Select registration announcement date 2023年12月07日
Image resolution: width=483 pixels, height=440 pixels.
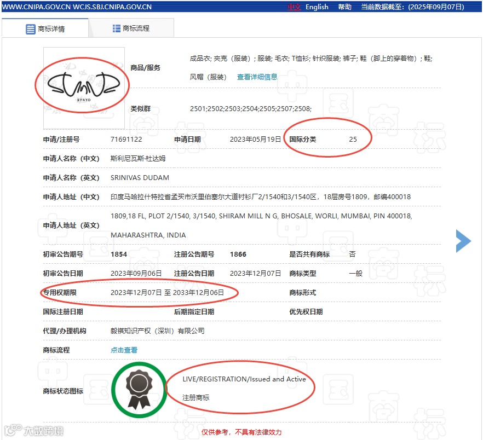click(x=255, y=274)
